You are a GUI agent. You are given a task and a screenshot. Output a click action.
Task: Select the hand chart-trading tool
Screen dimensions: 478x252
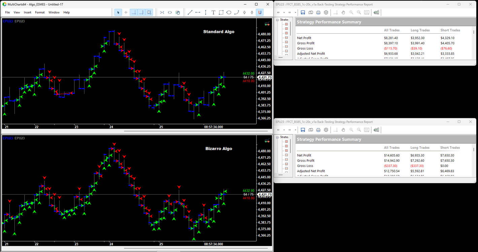[178, 12]
